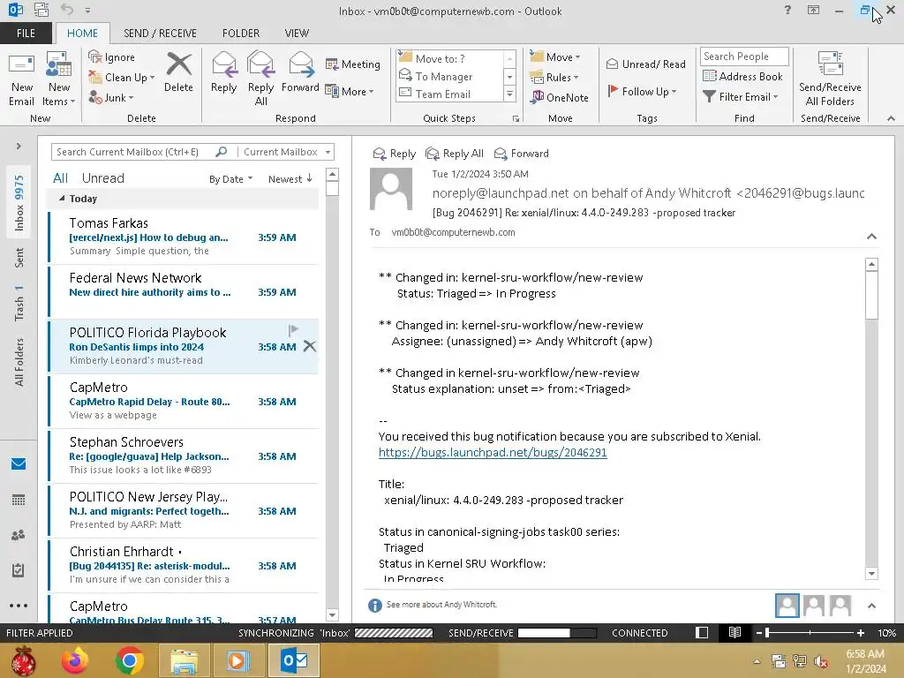The height and width of the screenshot is (678, 904).
Task: Switch to People view
Action: [x=19, y=535]
